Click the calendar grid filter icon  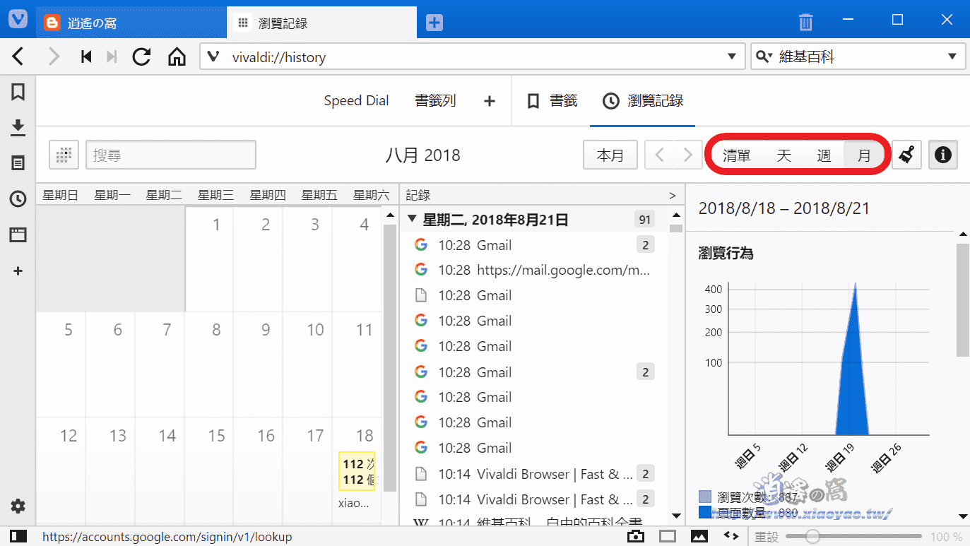click(x=64, y=155)
